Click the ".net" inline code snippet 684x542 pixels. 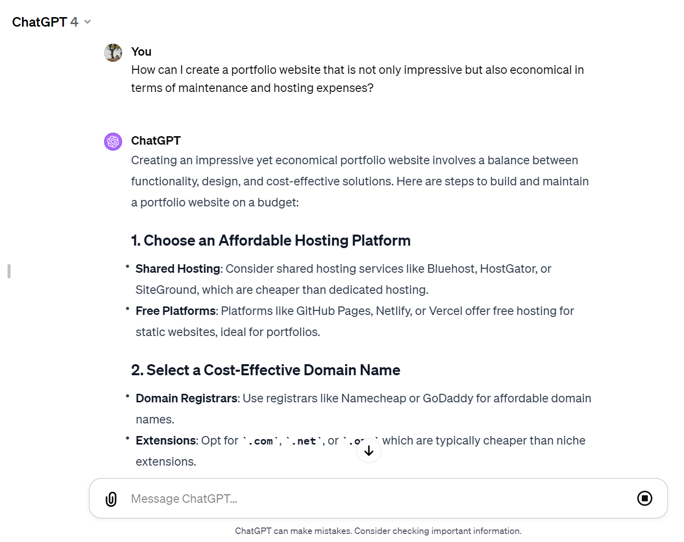tap(304, 441)
